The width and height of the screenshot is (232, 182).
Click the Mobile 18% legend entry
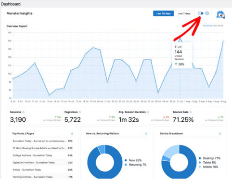click(208, 167)
